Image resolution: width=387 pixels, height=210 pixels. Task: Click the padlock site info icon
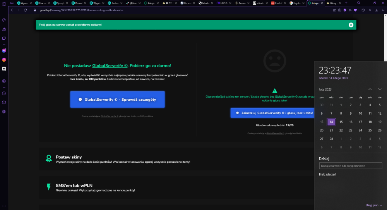click(x=35, y=10)
